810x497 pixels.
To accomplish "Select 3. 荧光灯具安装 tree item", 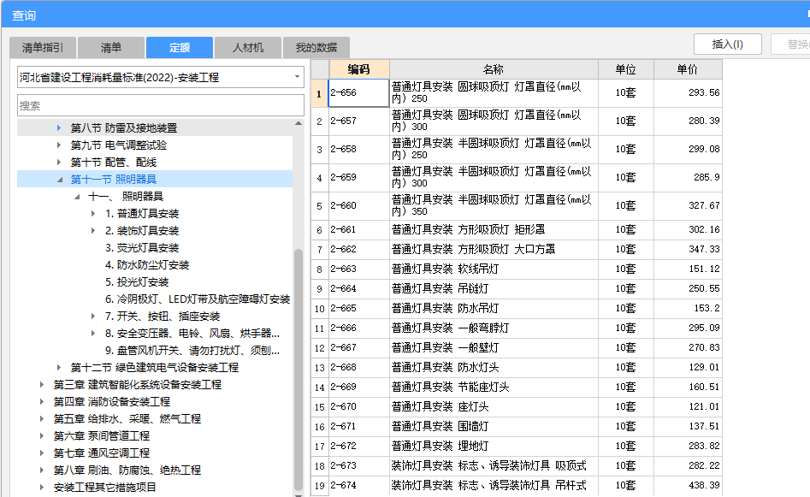I will coord(142,248).
